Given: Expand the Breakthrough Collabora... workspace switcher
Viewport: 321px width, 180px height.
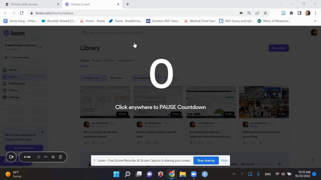Looking at the screenshot, I should [41, 47].
